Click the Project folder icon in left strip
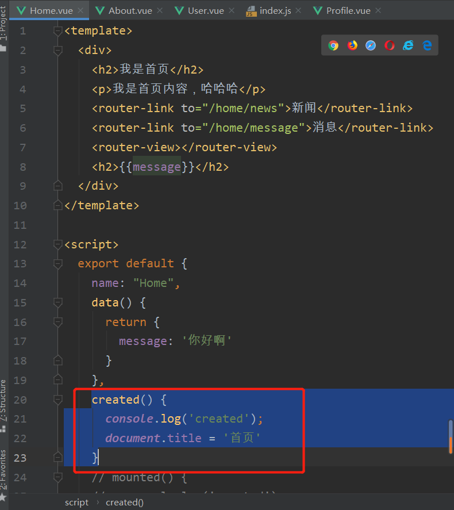 [3, 48]
